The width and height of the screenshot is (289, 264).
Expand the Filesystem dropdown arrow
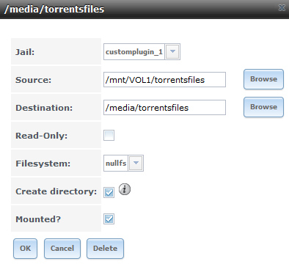(136, 163)
